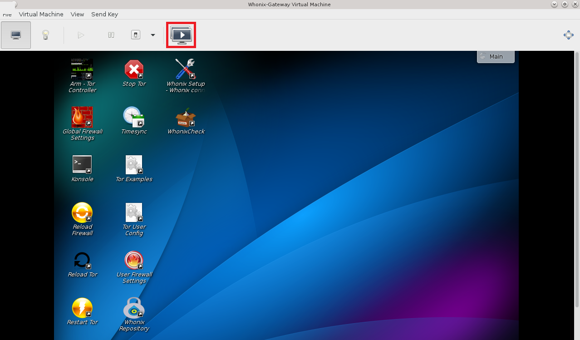This screenshot has width=580, height=340.
Task: Expand the shutdown options dropdown arrow
Action: (x=153, y=35)
